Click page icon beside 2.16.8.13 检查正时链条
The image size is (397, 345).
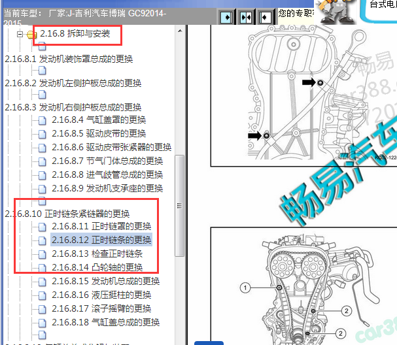(43, 254)
